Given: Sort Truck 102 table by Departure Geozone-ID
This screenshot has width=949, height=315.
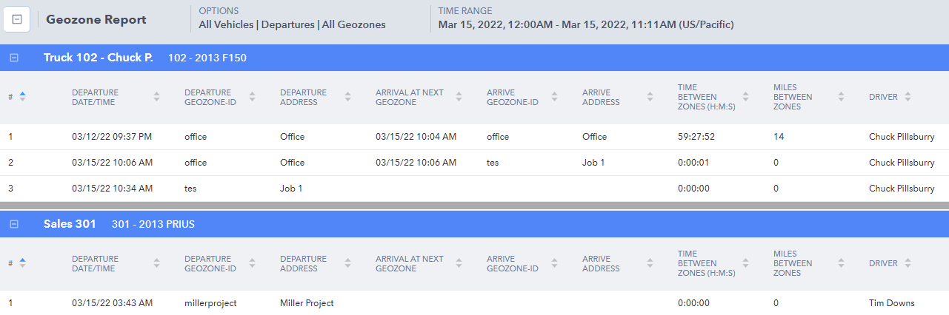Looking at the screenshot, I should [x=252, y=97].
